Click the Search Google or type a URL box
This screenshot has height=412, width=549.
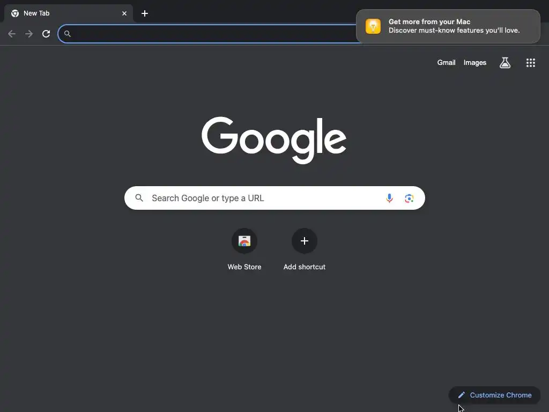[274, 198]
